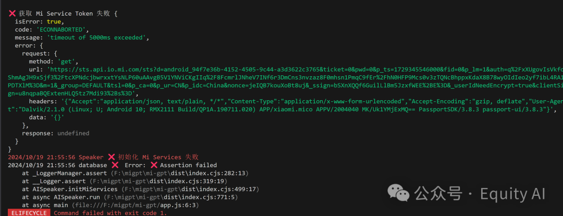Click the red X before 获取 Mi Service Token
563x216 pixels.
(x=12, y=14)
